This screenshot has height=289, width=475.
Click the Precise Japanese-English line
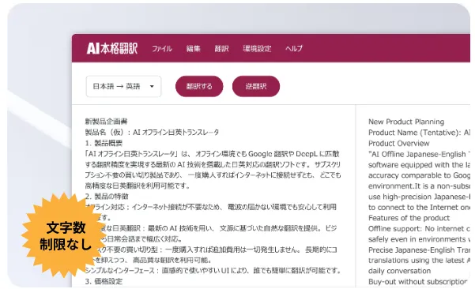pyautogui.click(x=419, y=250)
